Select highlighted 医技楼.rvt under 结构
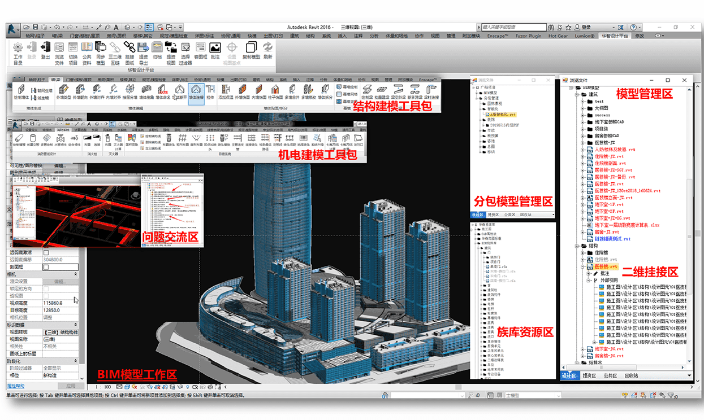 pos(605,266)
